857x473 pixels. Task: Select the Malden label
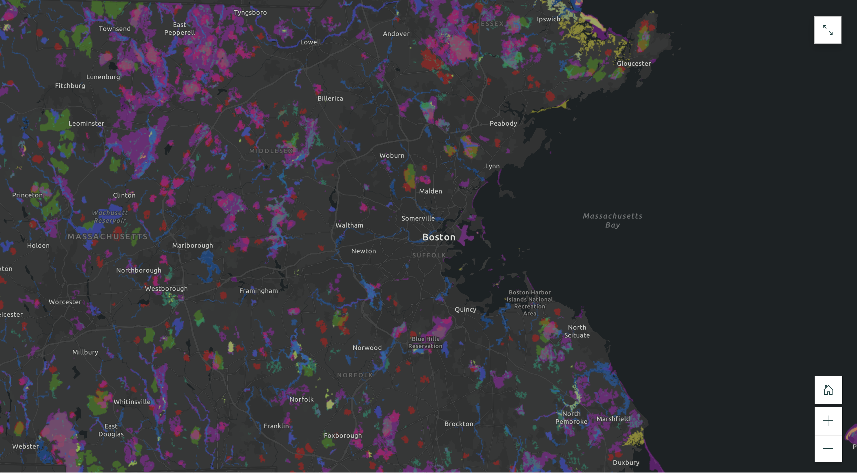pyautogui.click(x=431, y=191)
